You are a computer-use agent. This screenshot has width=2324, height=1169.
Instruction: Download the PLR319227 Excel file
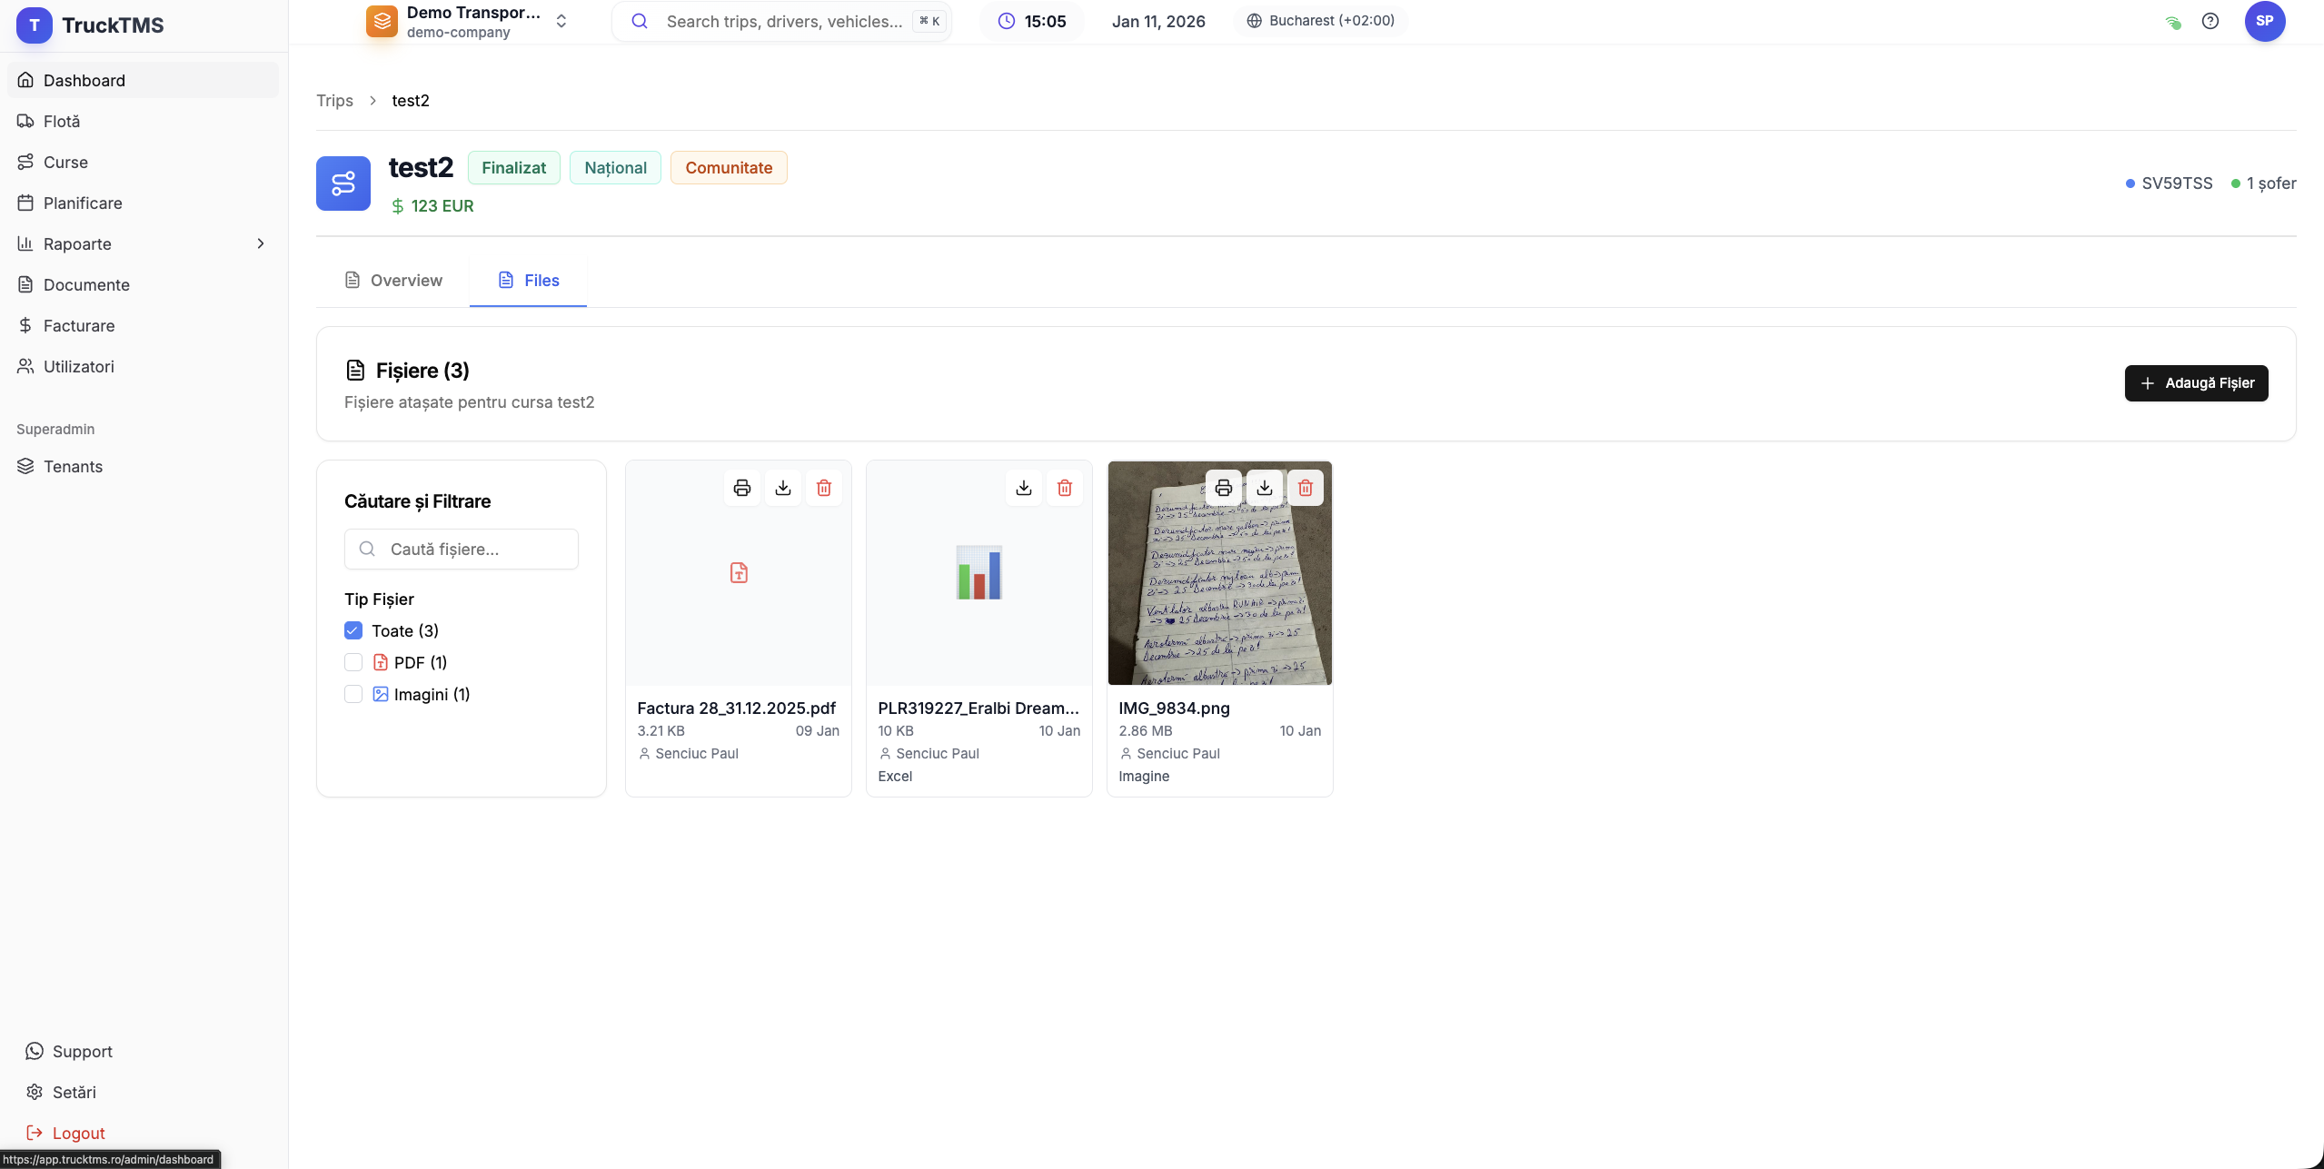pyautogui.click(x=1023, y=488)
